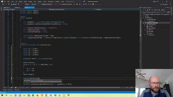Select FlatVector.cs in Solution Explorer

point(152,21)
